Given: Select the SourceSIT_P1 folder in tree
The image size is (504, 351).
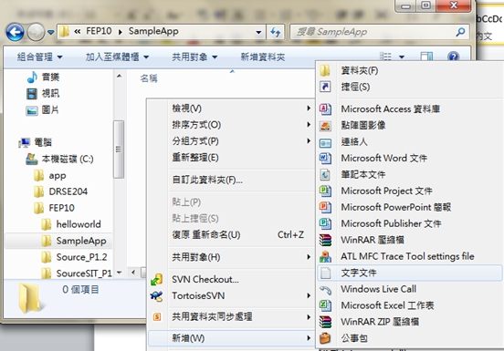Looking at the screenshot, I should pos(77,274).
